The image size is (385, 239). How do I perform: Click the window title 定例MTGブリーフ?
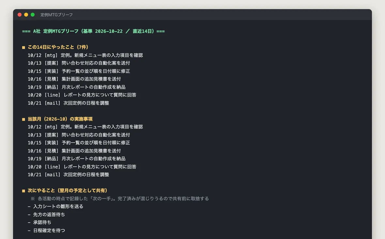click(56, 15)
